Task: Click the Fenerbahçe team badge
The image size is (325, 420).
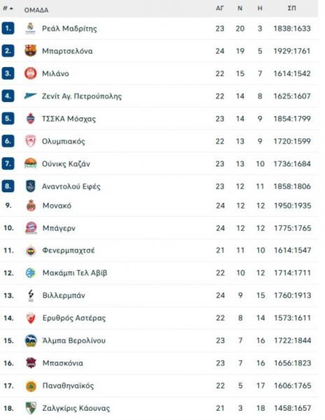Action: point(31,251)
